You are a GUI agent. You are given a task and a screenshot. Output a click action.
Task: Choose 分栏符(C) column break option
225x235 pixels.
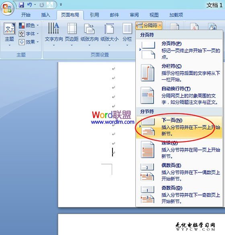[179, 73]
